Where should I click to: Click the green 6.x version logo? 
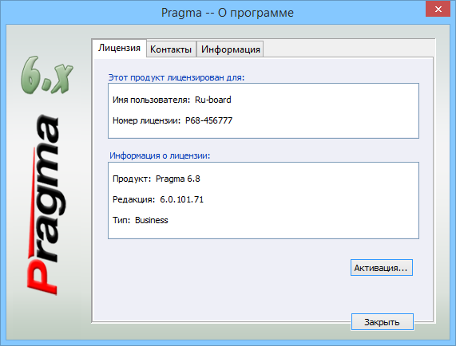click(46, 75)
